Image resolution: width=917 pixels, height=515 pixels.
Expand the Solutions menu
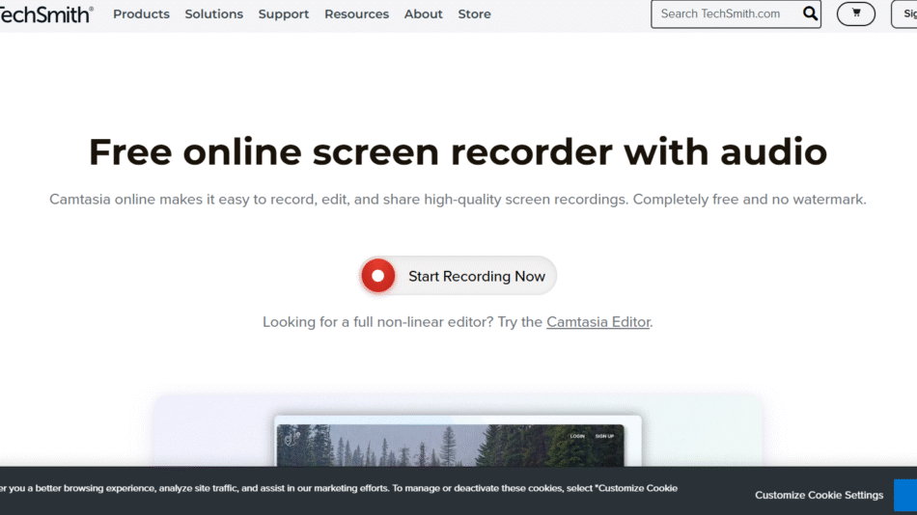pyautogui.click(x=213, y=14)
